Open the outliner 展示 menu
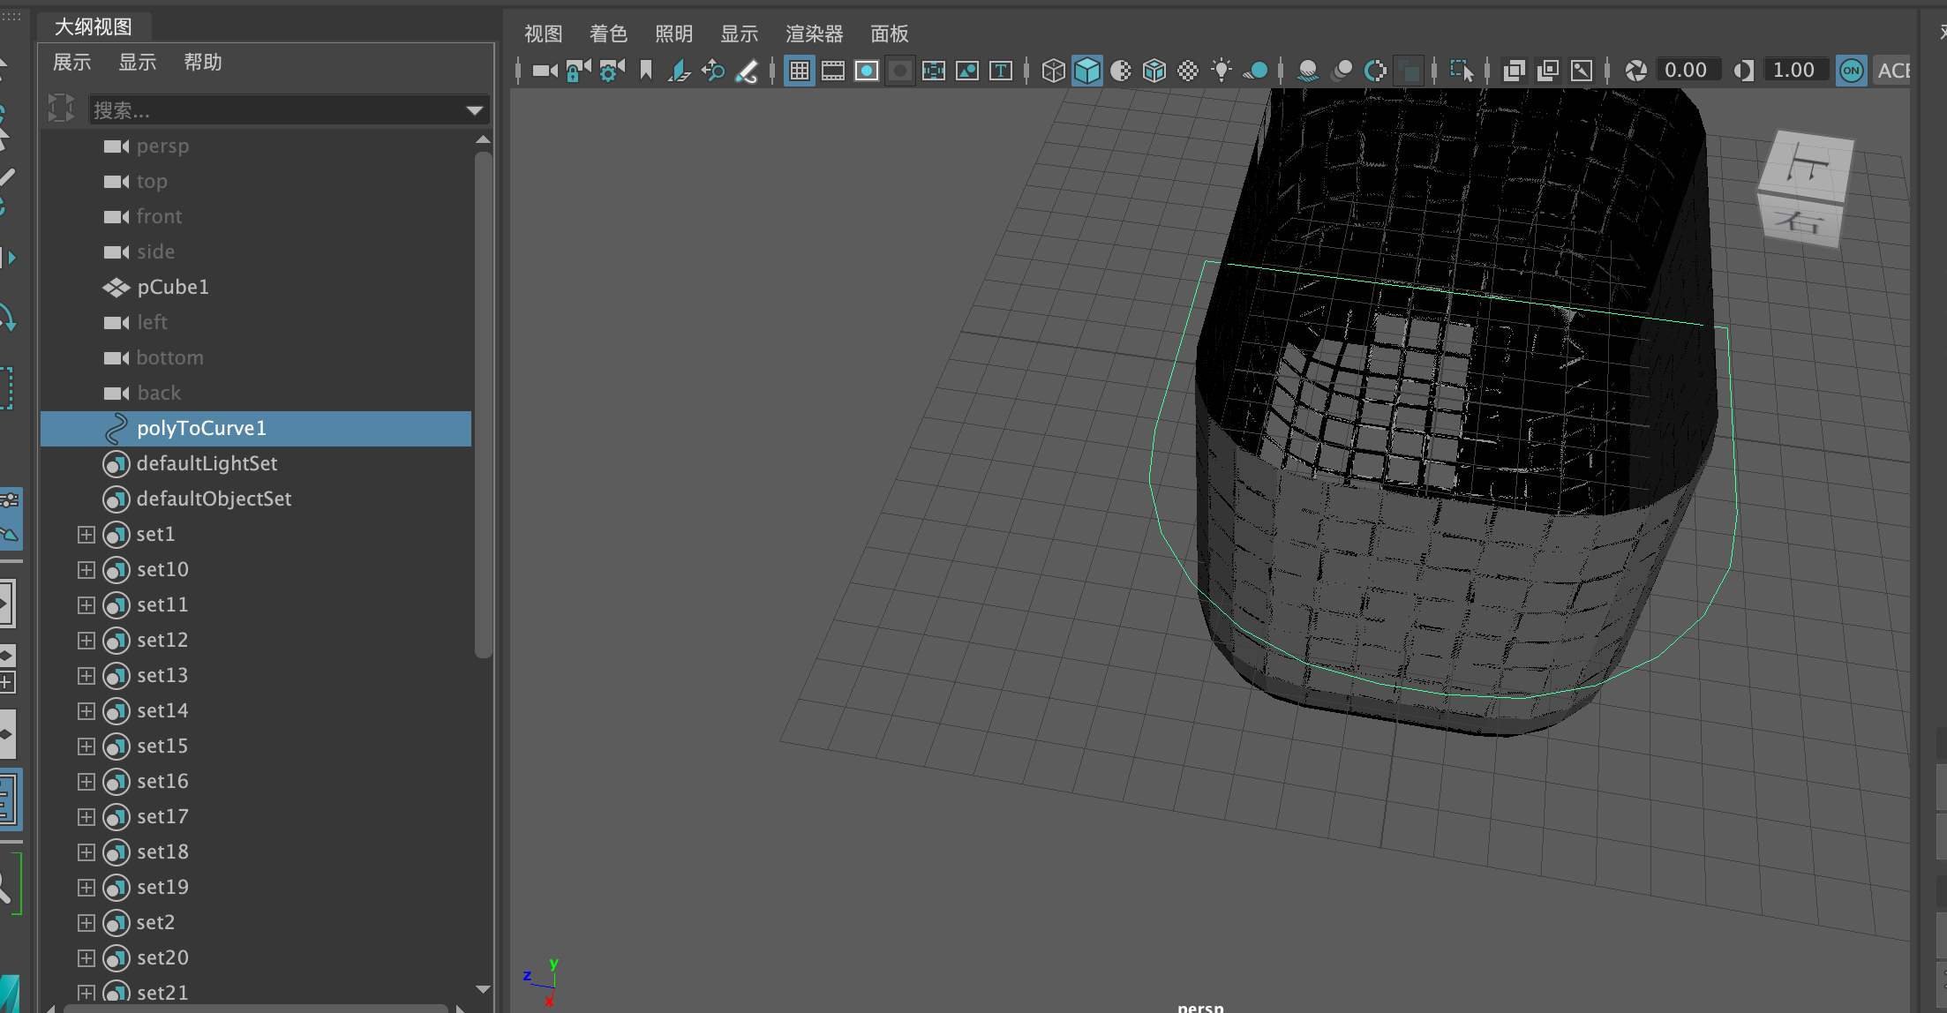Image resolution: width=1947 pixels, height=1013 pixels. (72, 63)
